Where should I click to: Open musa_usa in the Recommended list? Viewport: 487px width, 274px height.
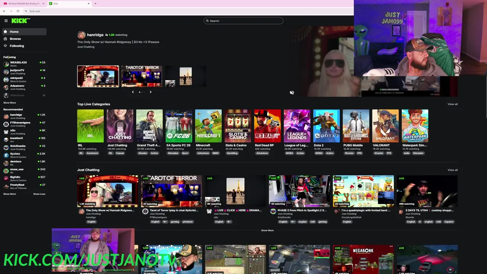(24, 170)
